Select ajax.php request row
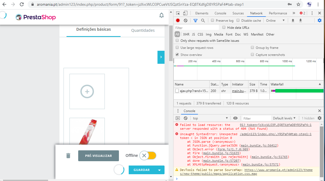Image resolution: width=325 pixels, height=181 pixels. coord(248,91)
